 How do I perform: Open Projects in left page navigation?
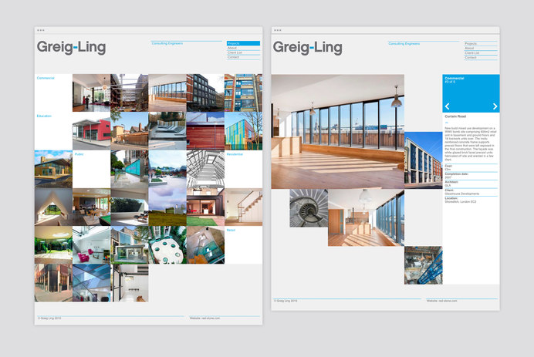[x=243, y=43]
